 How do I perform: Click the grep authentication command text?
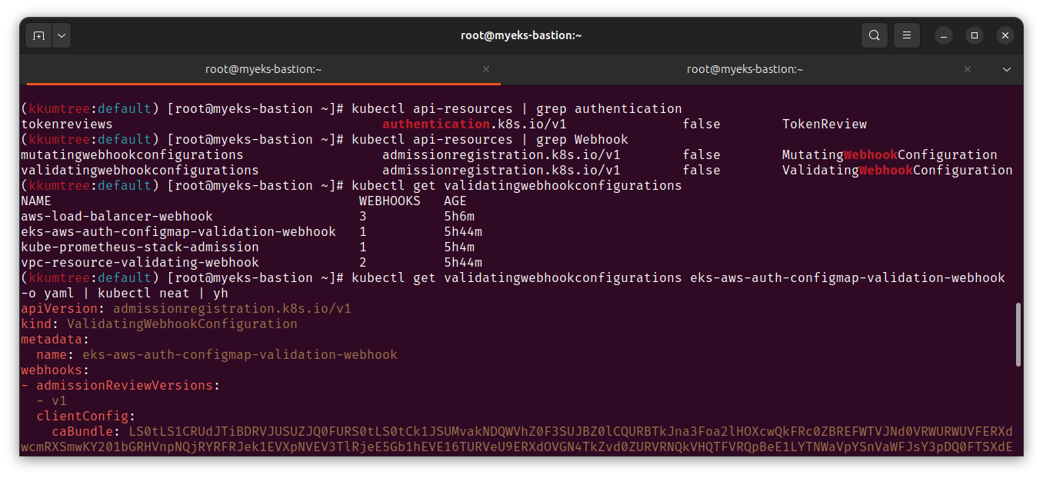click(x=609, y=109)
